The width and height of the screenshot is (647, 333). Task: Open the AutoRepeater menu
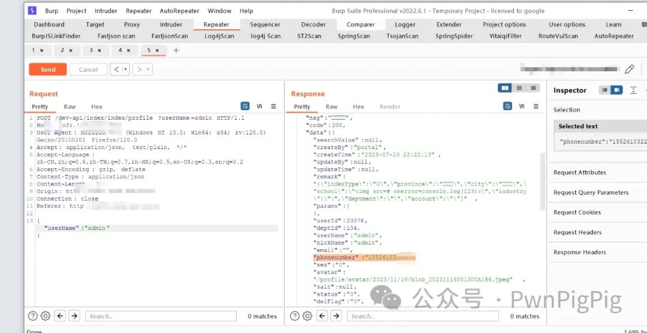tap(180, 11)
